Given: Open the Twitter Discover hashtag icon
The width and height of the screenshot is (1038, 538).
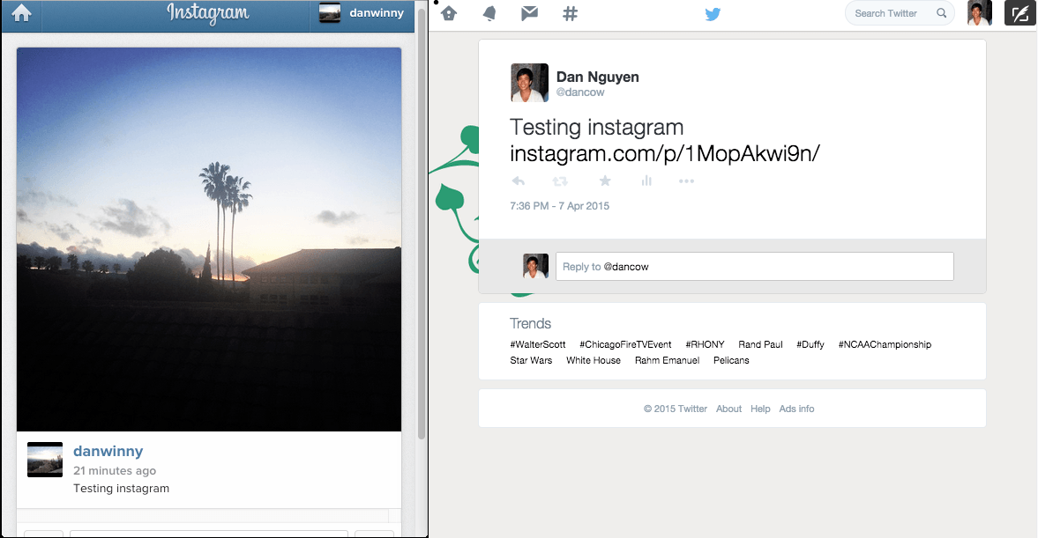Looking at the screenshot, I should (570, 13).
